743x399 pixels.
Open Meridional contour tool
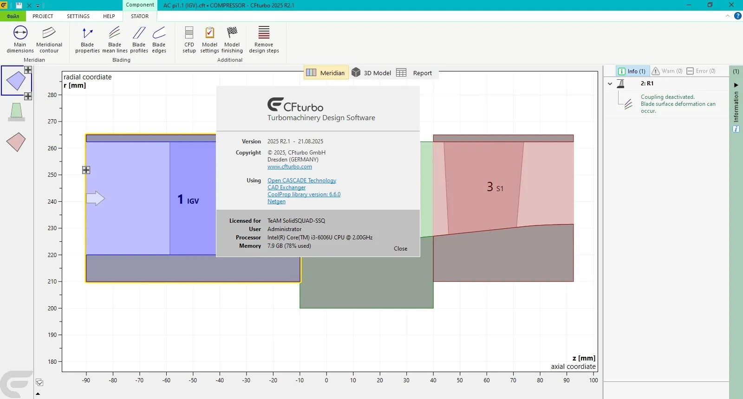tap(49, 40)
